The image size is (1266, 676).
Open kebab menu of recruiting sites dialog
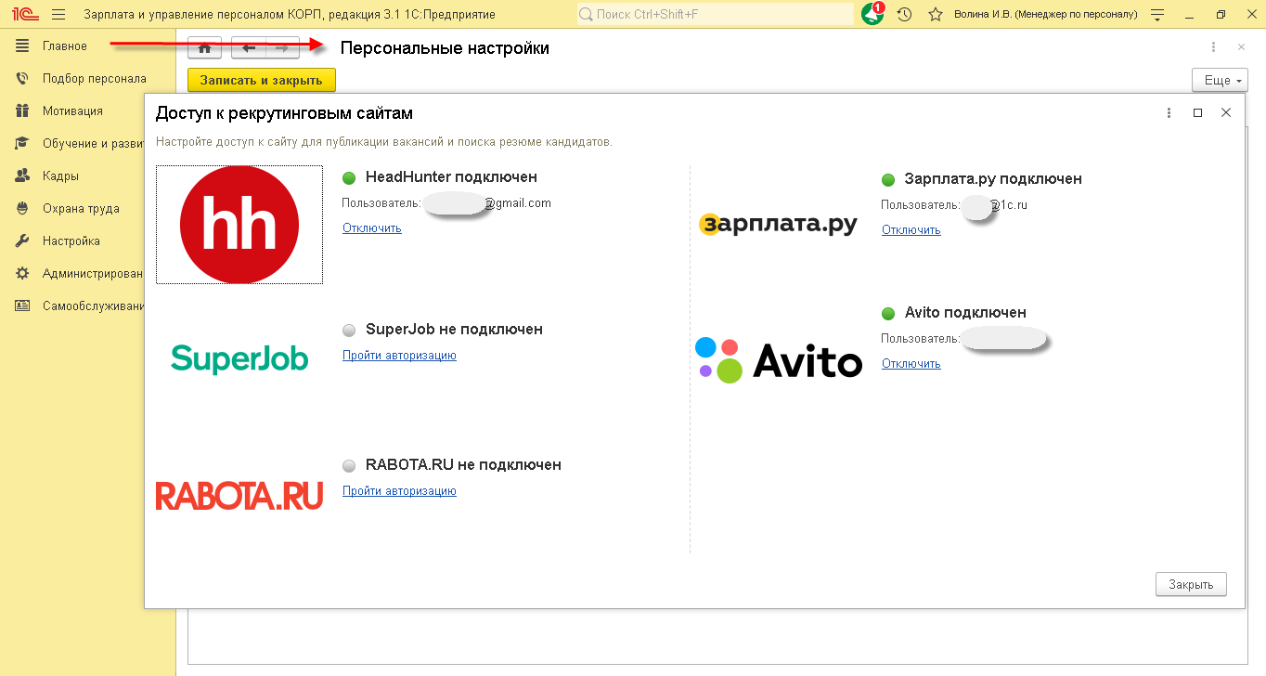(1169, 113)
